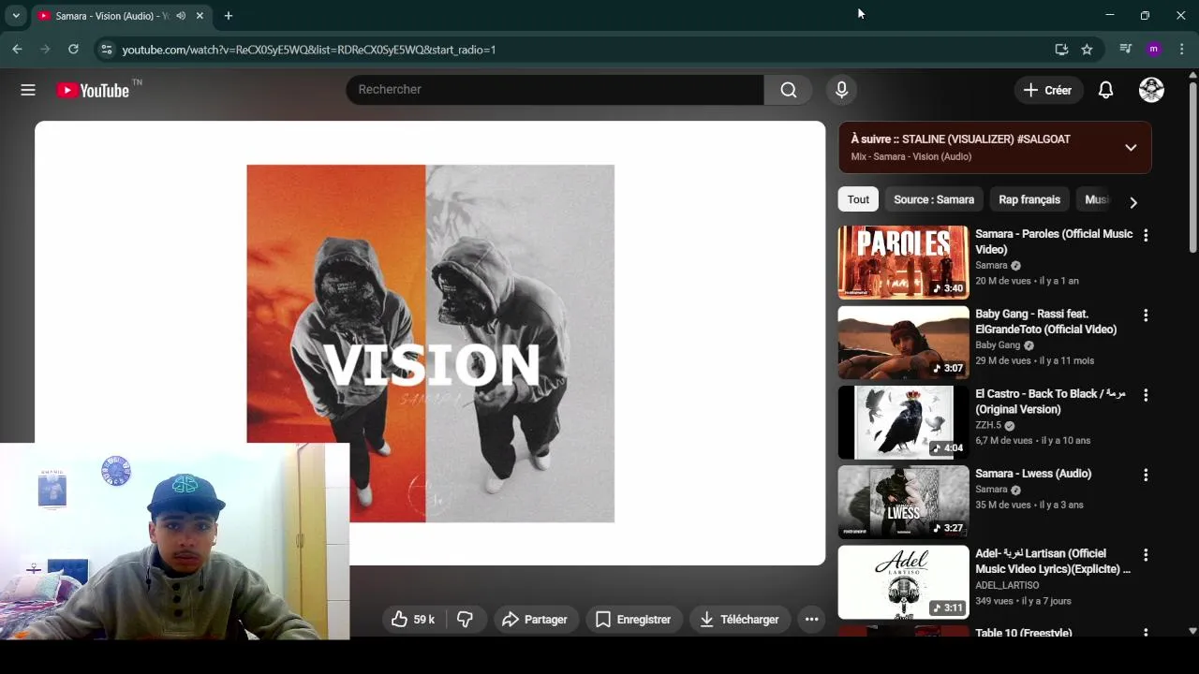The image size is (1199, 674).
Task: Open title Samara - Paroles (Official Music Video)
Action: coord(1054,242)
